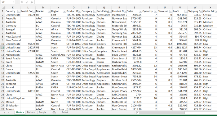Open the Country column filter dropdown

pos(19,11)
